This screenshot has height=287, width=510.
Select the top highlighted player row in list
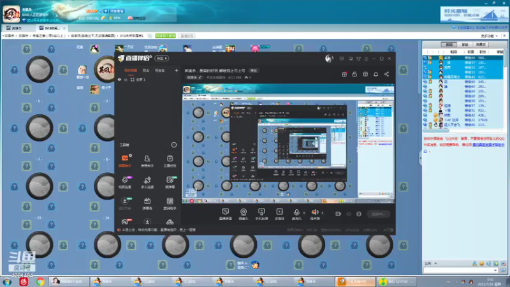(x=463, y=57)
